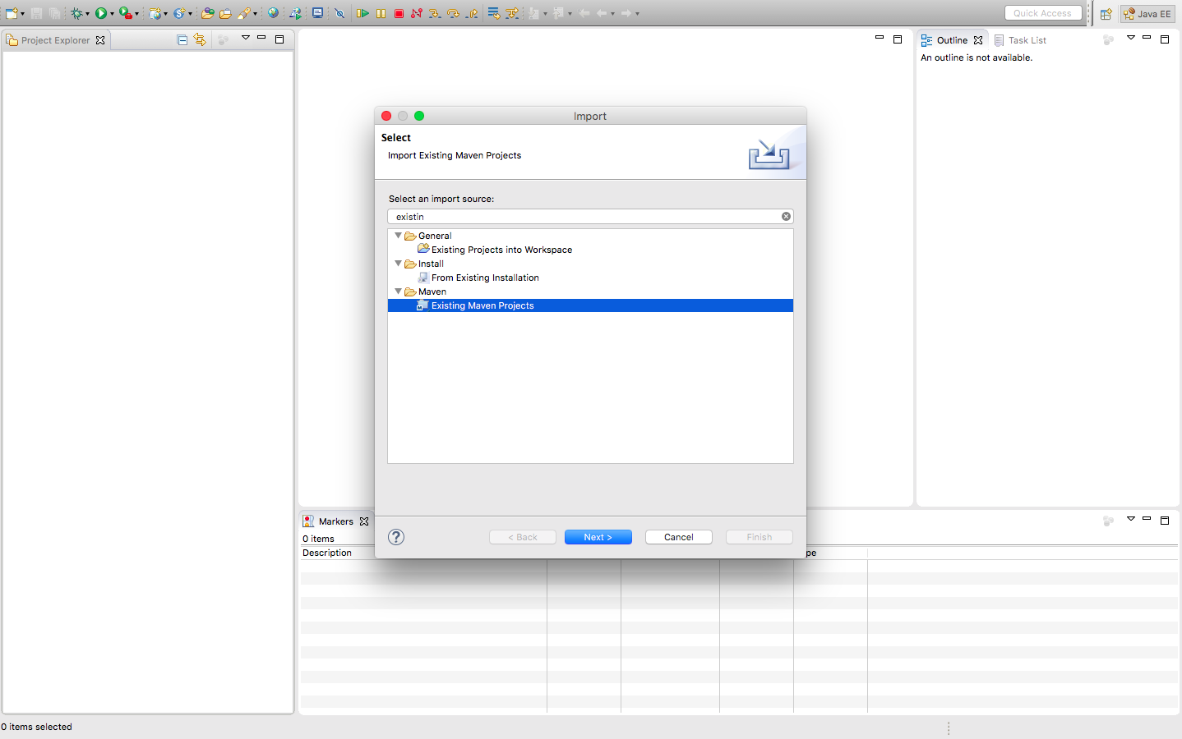Select the Project Explorer tab
1182x739 pixels.
55,40
